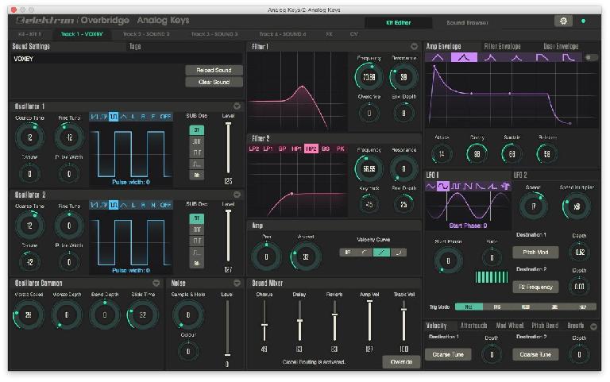Click the VOXEY sound name field
610x382 pixels.
(127, 59)
